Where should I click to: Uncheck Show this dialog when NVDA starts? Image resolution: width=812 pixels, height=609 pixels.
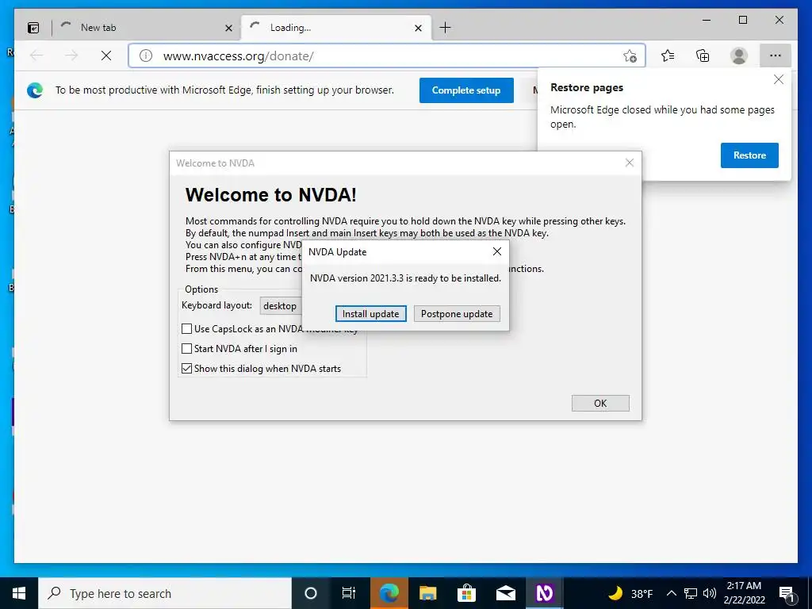coord(187,369)
